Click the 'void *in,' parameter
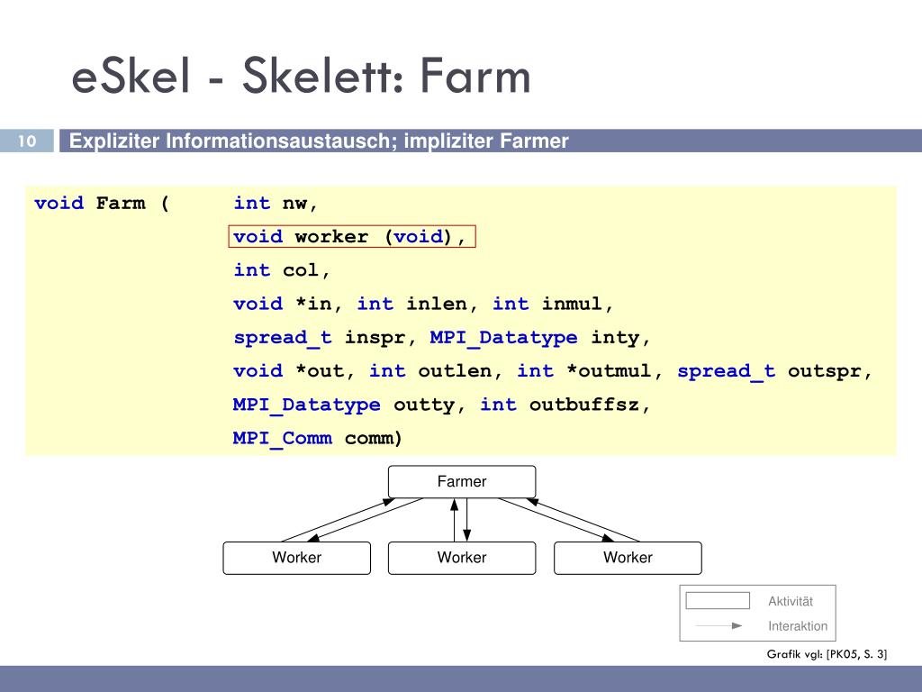This screenshot has height=692, width=922. coord(287,304)
